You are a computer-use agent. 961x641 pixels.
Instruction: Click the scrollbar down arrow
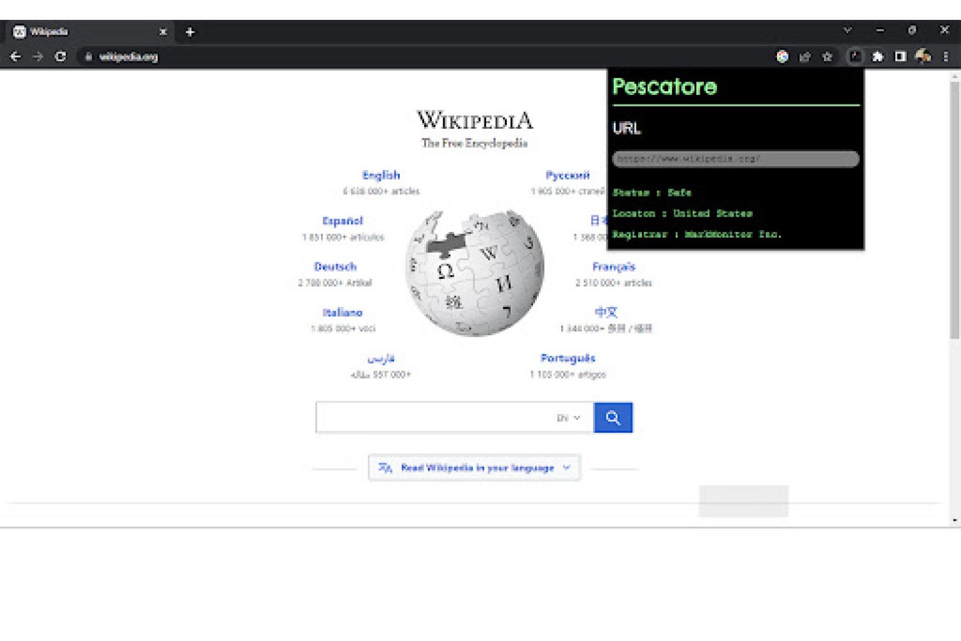(955, 520)
